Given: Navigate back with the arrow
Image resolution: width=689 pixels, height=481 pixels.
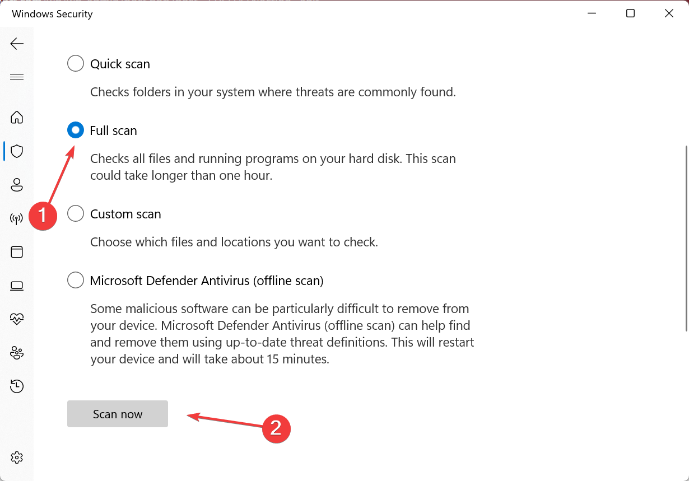Looking at the screenshot, I should (17, 44).
